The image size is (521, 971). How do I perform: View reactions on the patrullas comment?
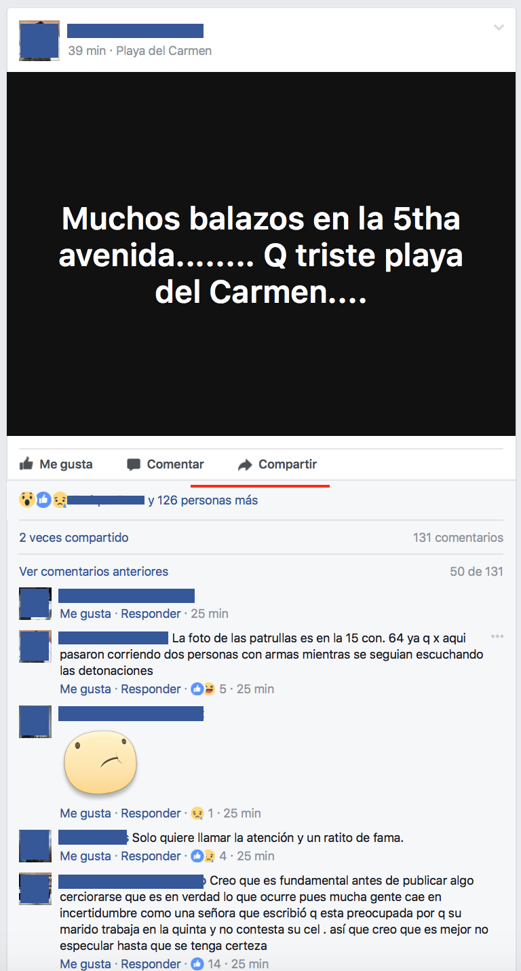point(208,689)
